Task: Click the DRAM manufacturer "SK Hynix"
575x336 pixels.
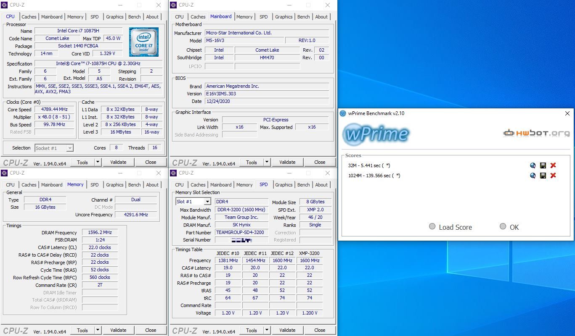Action: coord(241,225)
